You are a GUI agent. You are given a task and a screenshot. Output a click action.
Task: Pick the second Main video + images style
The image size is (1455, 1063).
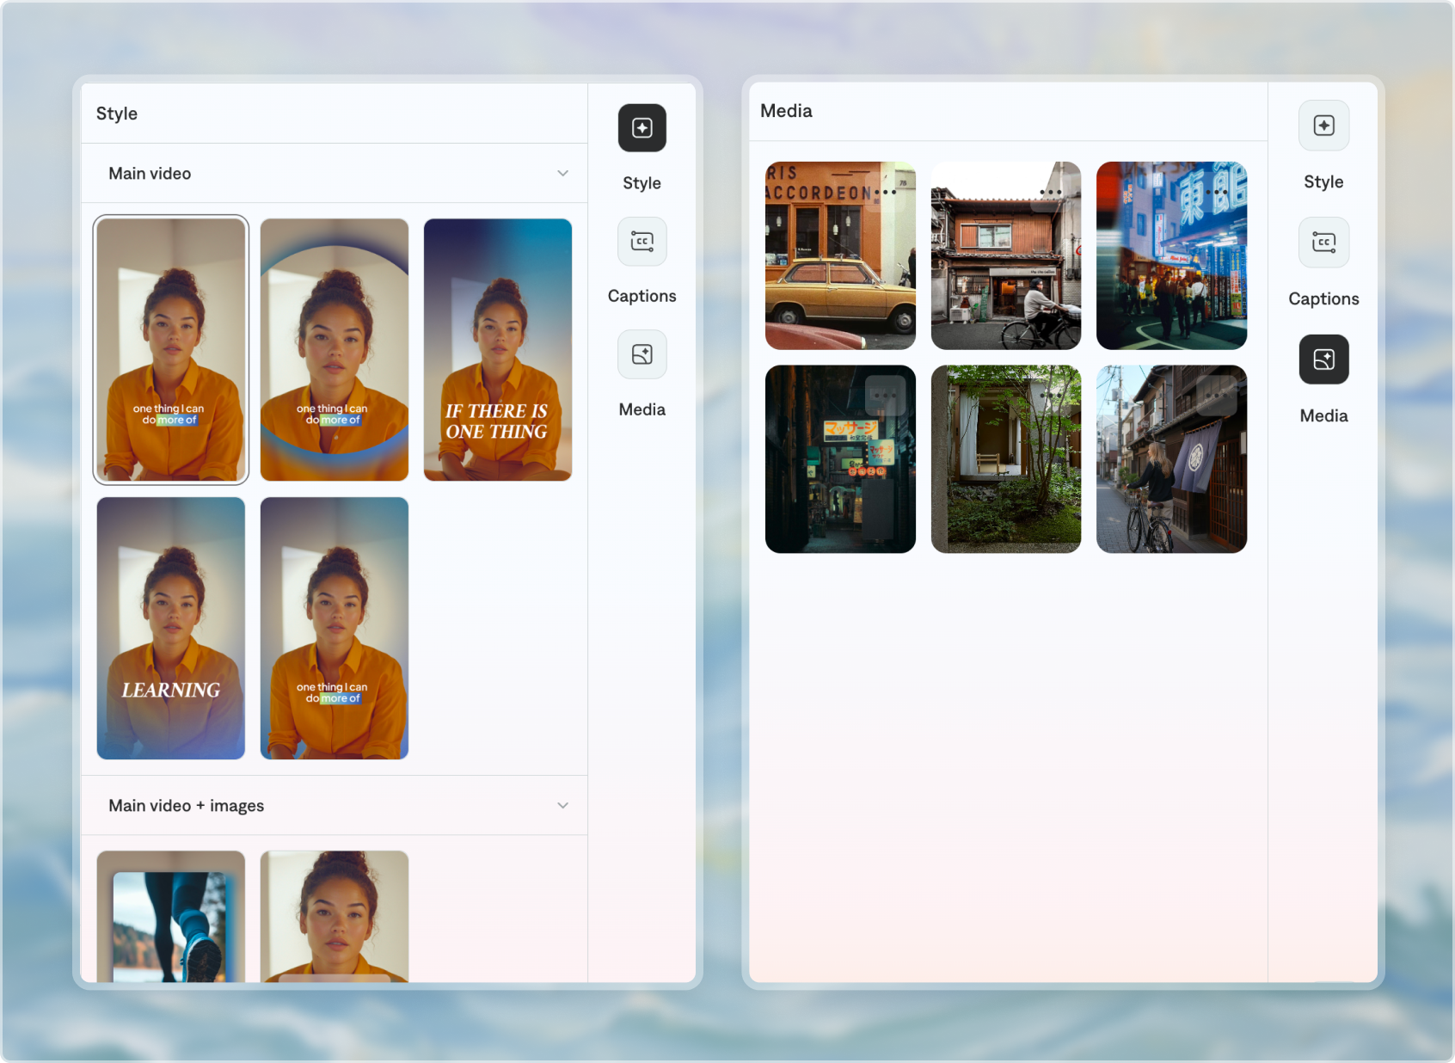pyautogui.click(x=335, y=917)
